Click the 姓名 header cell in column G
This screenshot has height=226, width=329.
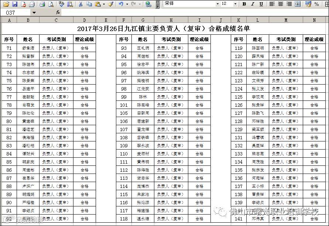click(143, 39)
